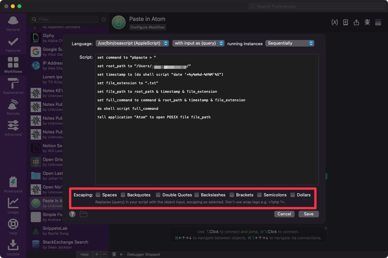Select the SnippetsLab workflow
Viewport: 388px width, 258px height.
point(69,231)
